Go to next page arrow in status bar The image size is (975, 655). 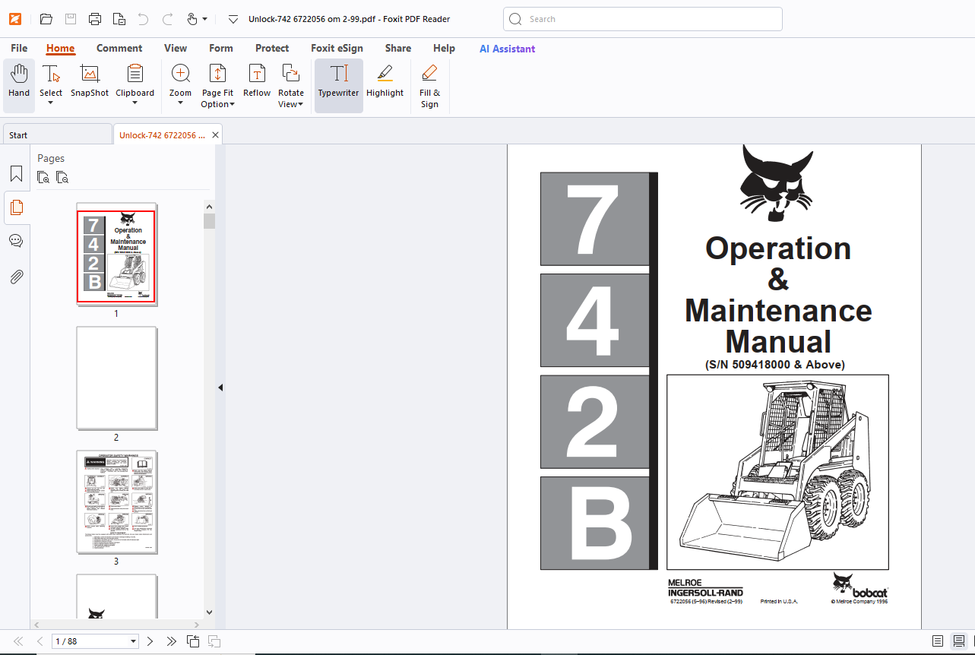click(150, 641)
